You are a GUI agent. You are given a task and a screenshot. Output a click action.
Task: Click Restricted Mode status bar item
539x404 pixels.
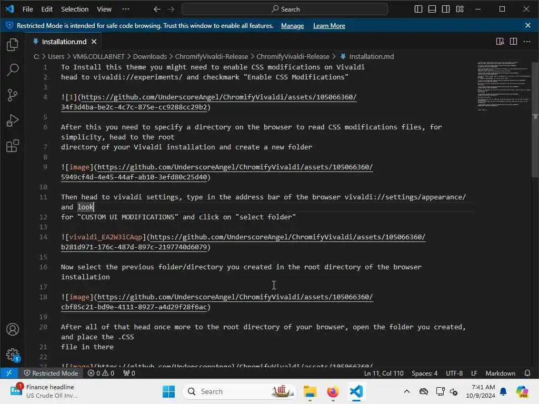[x=51, y=373]
